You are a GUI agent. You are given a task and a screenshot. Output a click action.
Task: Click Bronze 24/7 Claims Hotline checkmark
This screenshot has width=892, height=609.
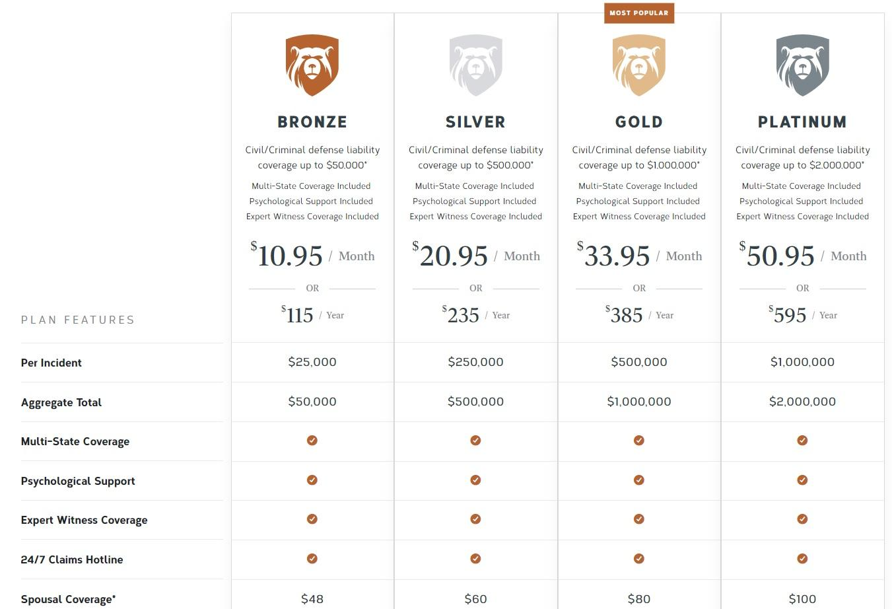point(312,559)
